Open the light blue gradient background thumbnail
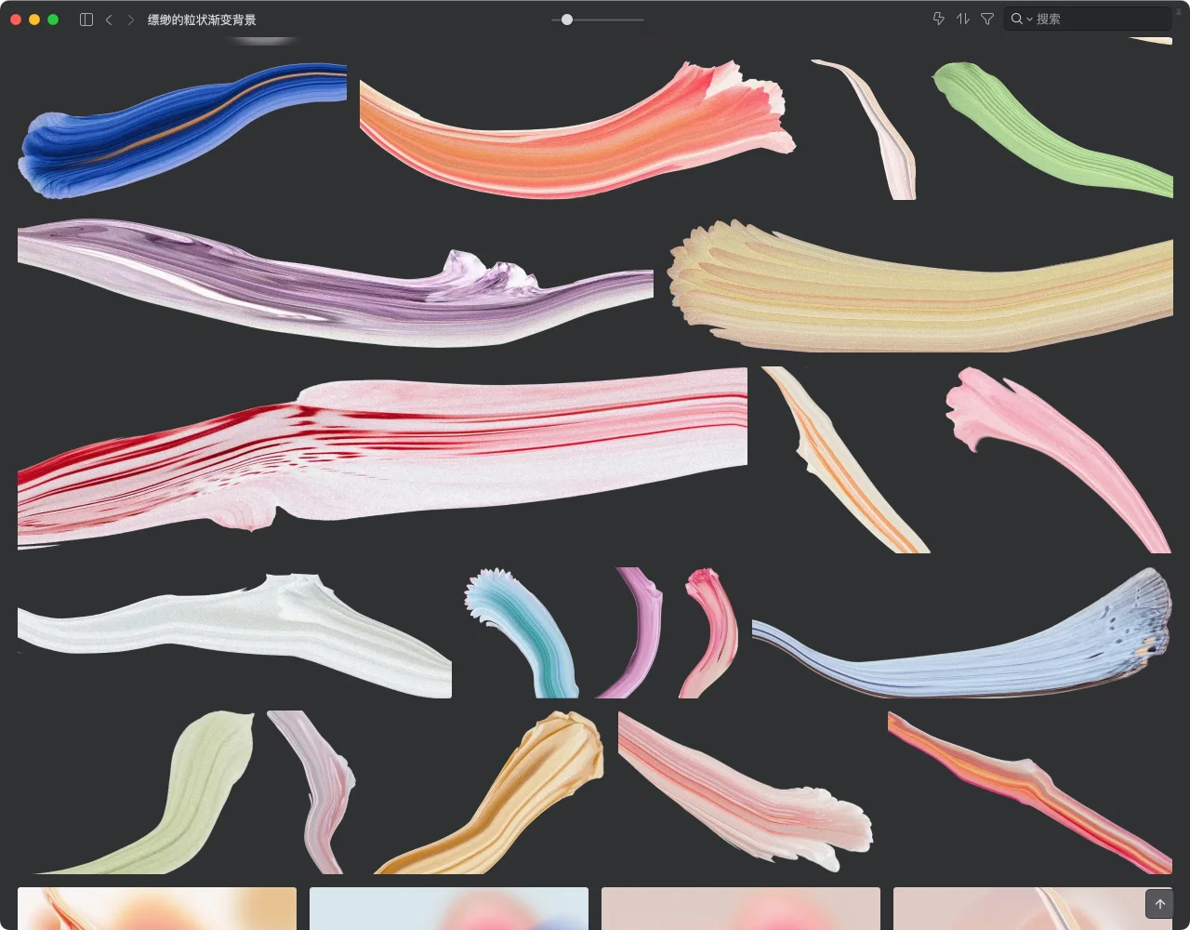1190x930 pixels. pos(449,908)
